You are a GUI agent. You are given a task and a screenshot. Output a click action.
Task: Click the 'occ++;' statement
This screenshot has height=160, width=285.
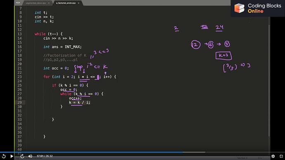point(75,98)
